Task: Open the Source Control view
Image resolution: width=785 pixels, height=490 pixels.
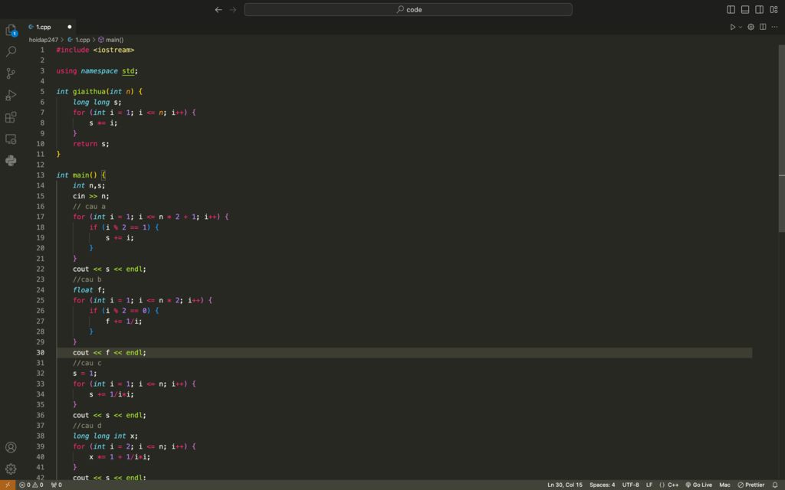Action: click(x=11, y=73)
